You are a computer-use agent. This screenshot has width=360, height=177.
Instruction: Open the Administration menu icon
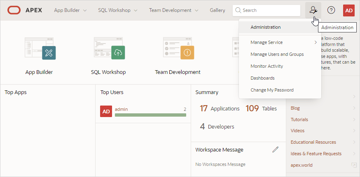click(313, 10)
